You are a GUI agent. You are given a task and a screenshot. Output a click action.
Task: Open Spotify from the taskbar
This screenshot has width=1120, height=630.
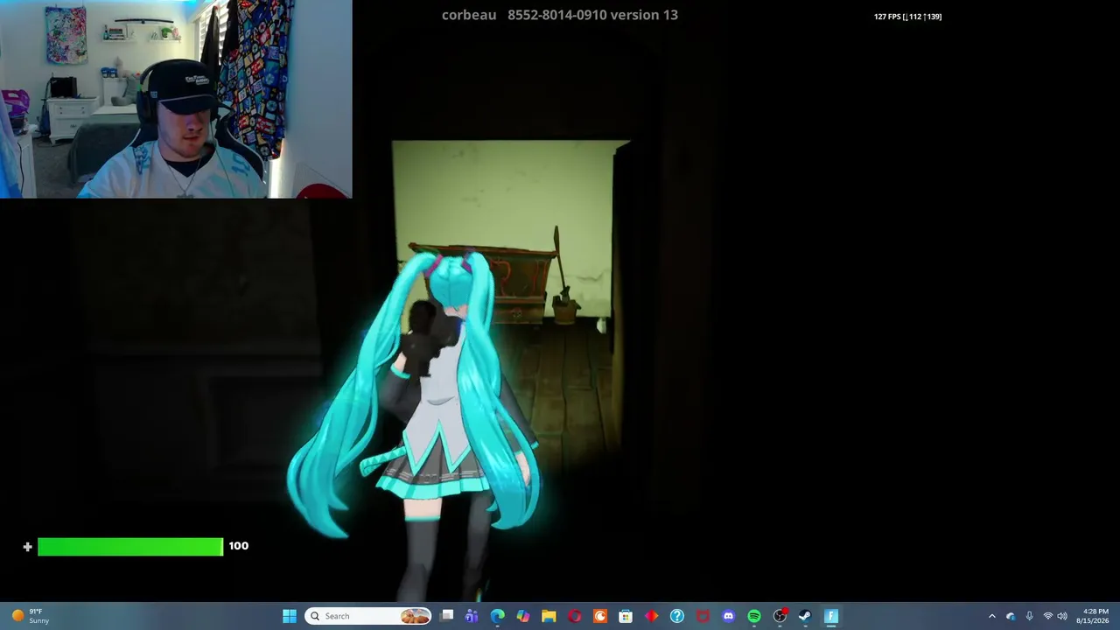(x=754, y=616)
